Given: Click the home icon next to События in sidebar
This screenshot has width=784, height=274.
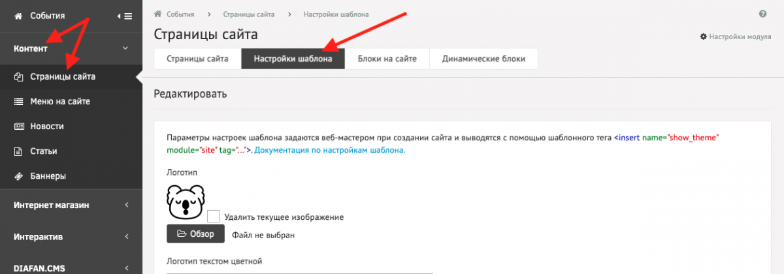Looking at the screenshot, I should (18, 16).
